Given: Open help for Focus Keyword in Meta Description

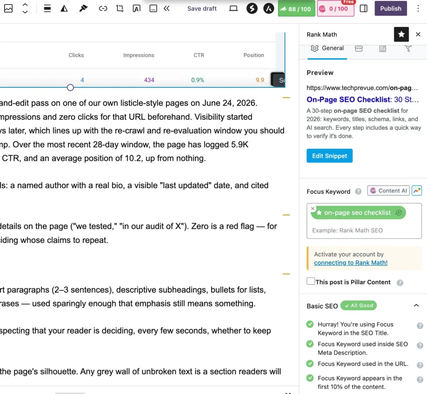Looking at the screenshot, I should [x=420, y=345].
